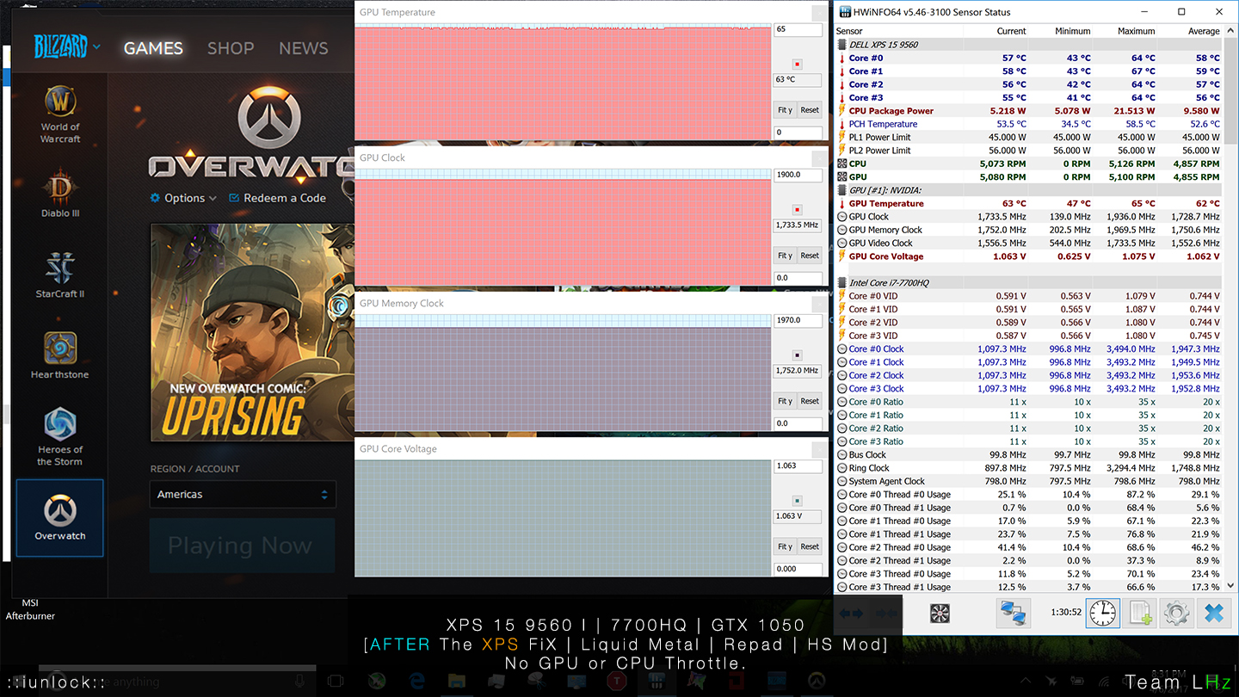Click the Average column header
Screen dimensions: 1239x697
[x=1190, y=31]
